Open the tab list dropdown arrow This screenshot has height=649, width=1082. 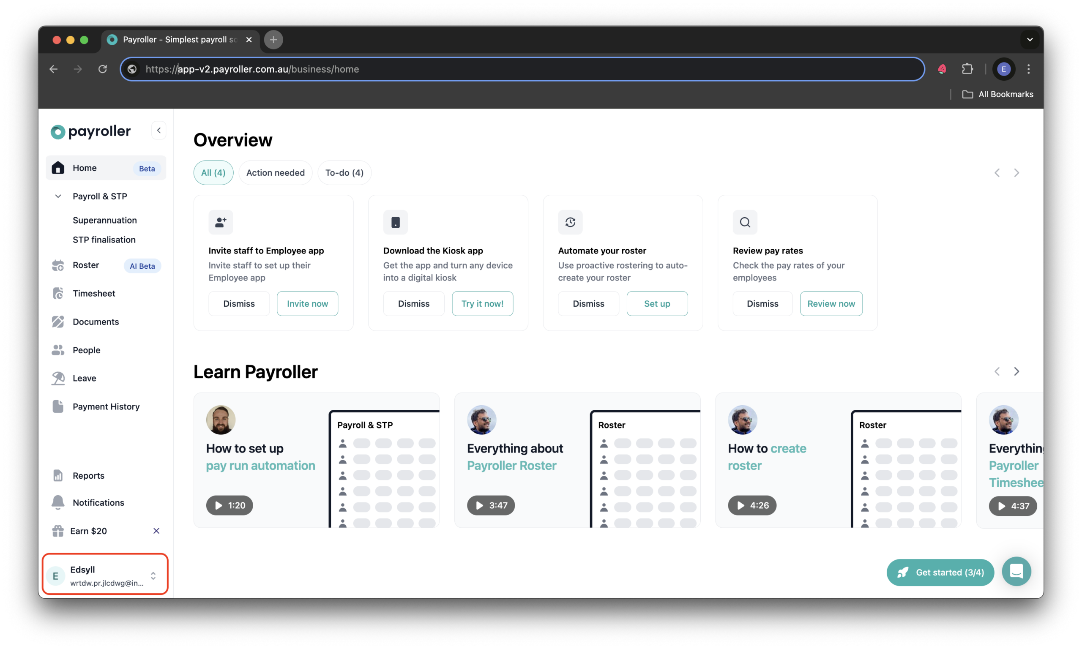pyautogui.click(x=1030, y=40)
